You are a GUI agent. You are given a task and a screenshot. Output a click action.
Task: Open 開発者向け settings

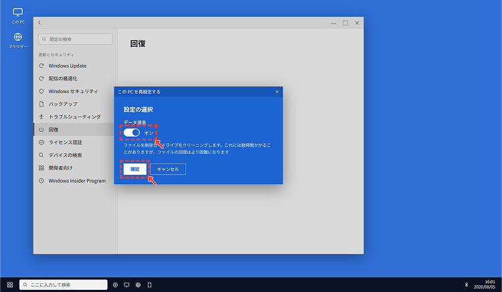76,168
